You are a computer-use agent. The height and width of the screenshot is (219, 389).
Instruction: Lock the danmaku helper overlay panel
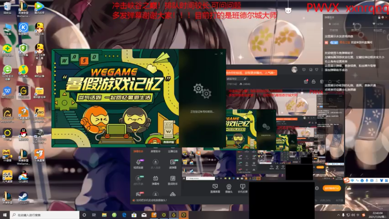point(379,17)
